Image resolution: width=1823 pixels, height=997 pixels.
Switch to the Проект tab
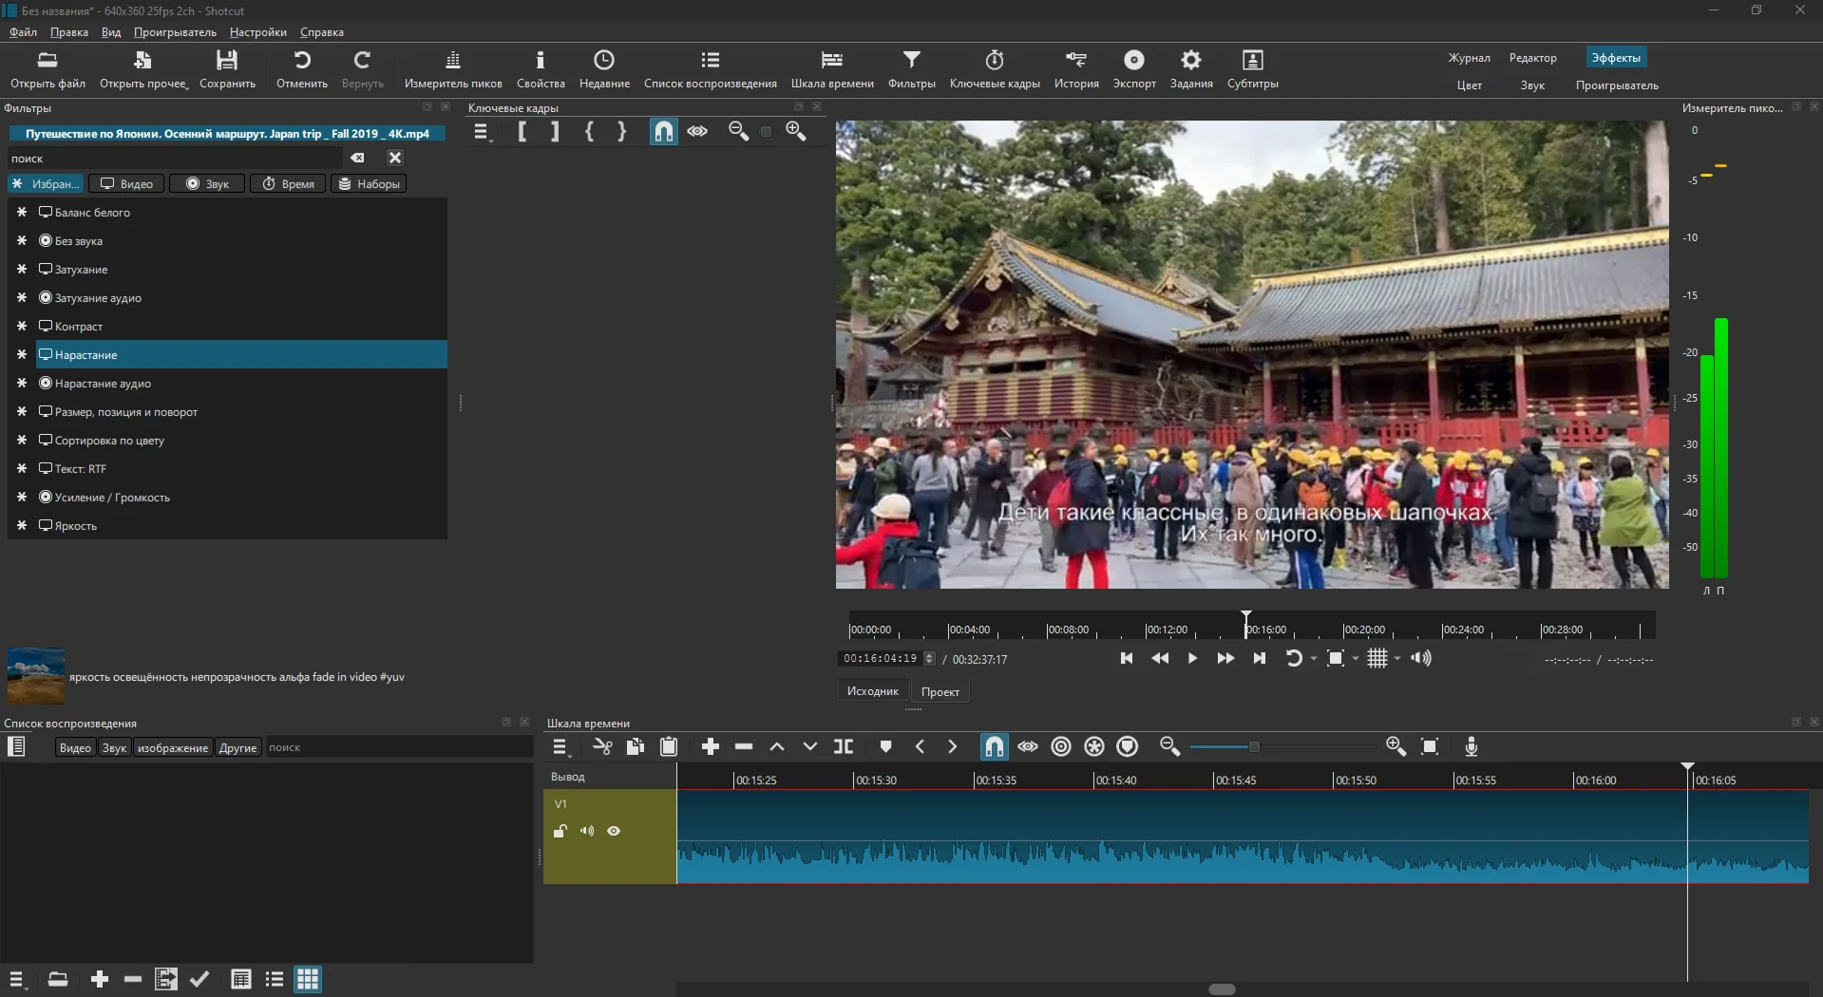tap(940, 692)
